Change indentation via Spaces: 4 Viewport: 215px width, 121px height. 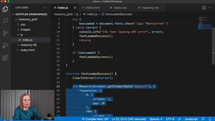(156, 119)
